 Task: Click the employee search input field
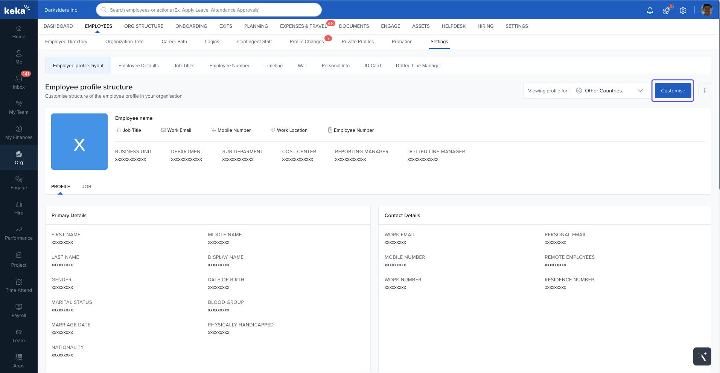(209, 10)
